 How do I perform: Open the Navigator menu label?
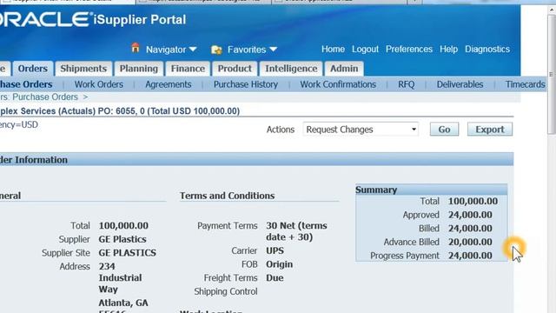pyautogui.click(x=166, y=50)
